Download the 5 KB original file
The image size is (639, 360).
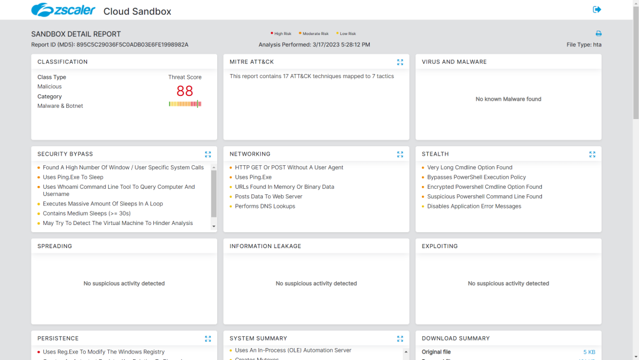pos(589,352)
